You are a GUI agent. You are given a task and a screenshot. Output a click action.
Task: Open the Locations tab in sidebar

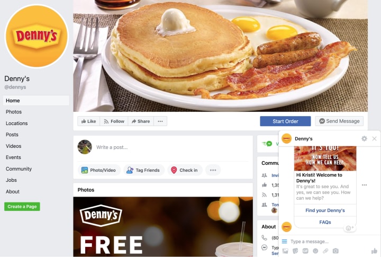(17, 123)
